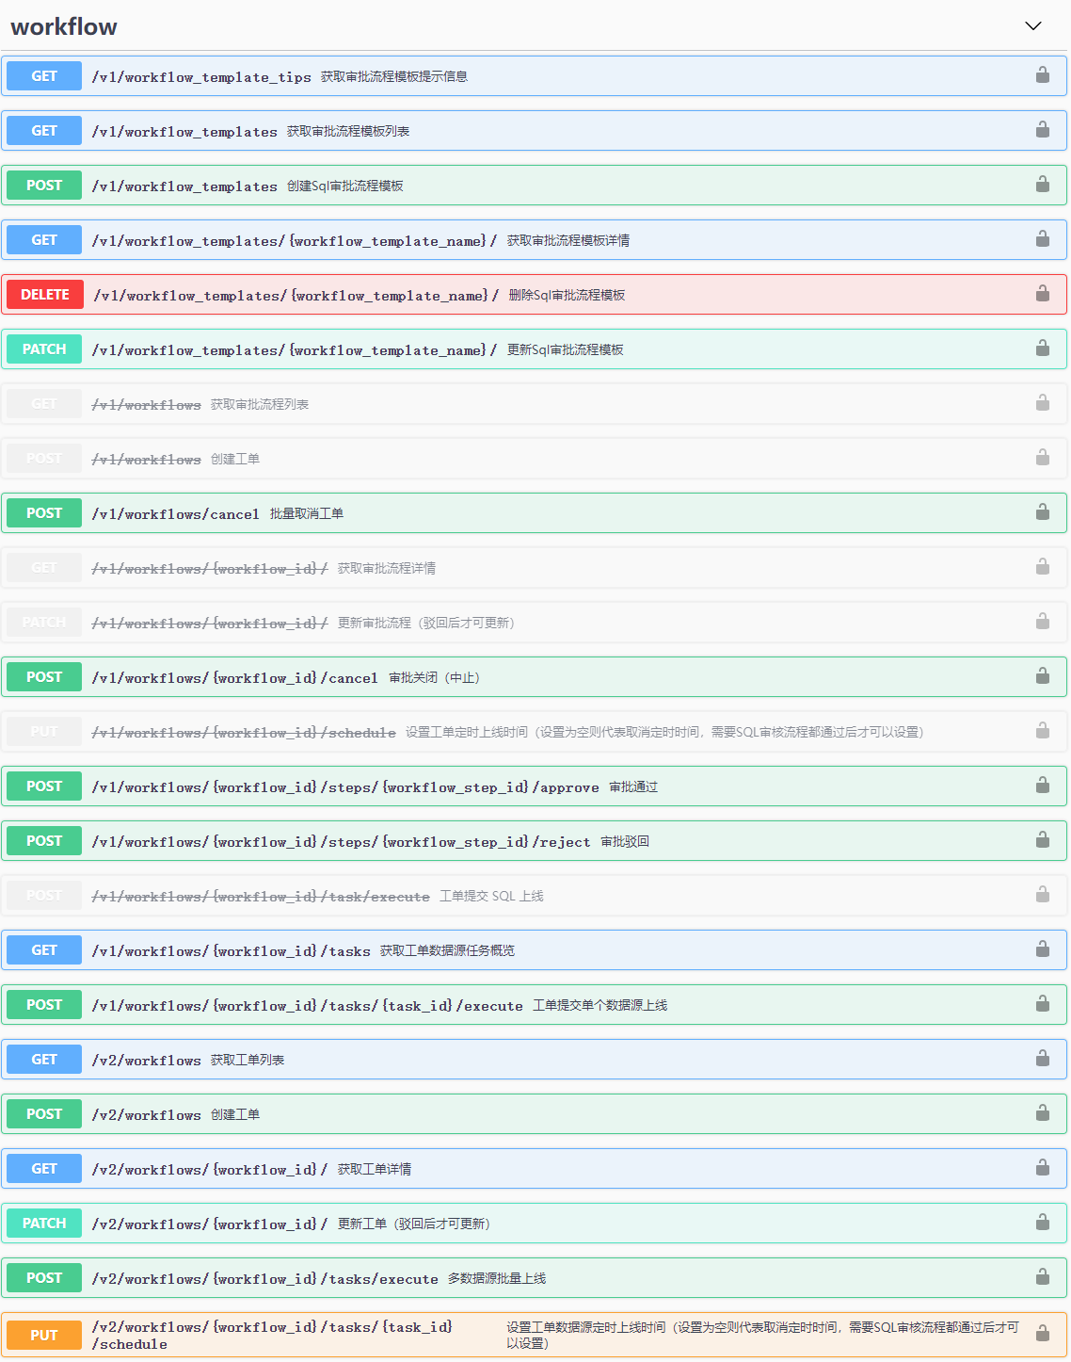Image resolution: width=1071 pixels, height=1362 pixels.
Task: Expand the GET 获取工单数据源任务概览 endpoint
Action: [x=471, y=949]
